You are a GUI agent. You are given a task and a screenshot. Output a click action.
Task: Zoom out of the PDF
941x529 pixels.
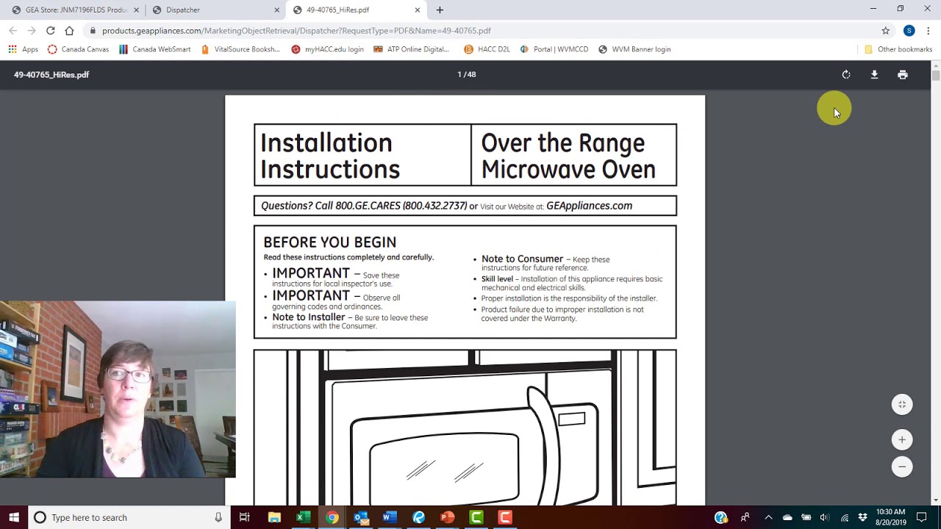(902, 467)
